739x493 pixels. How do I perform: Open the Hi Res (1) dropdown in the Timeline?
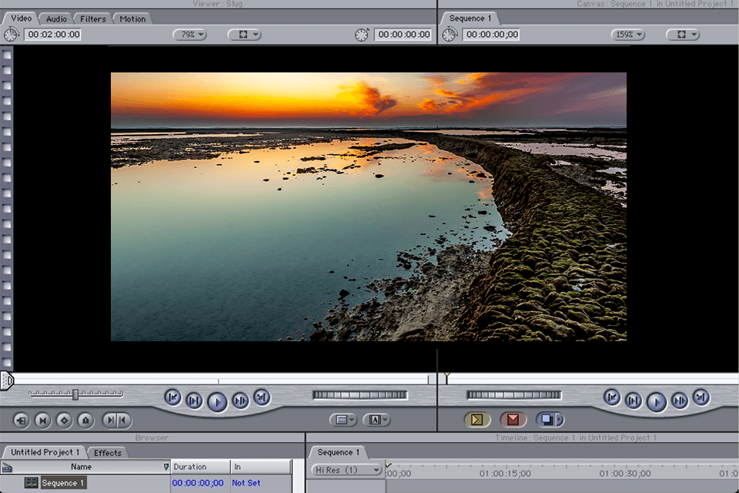346,468
